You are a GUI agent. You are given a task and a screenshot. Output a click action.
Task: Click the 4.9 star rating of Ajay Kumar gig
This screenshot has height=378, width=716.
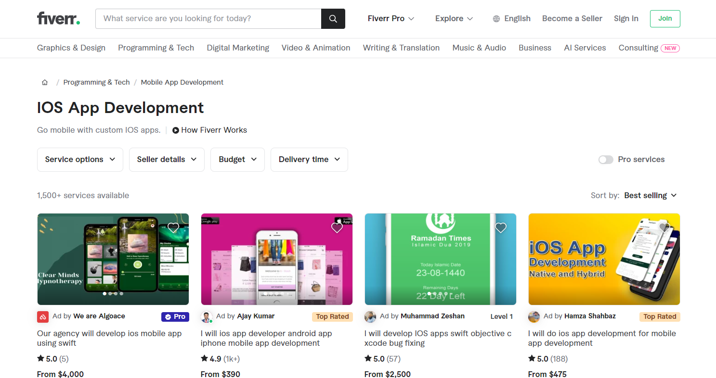point(211,359)
